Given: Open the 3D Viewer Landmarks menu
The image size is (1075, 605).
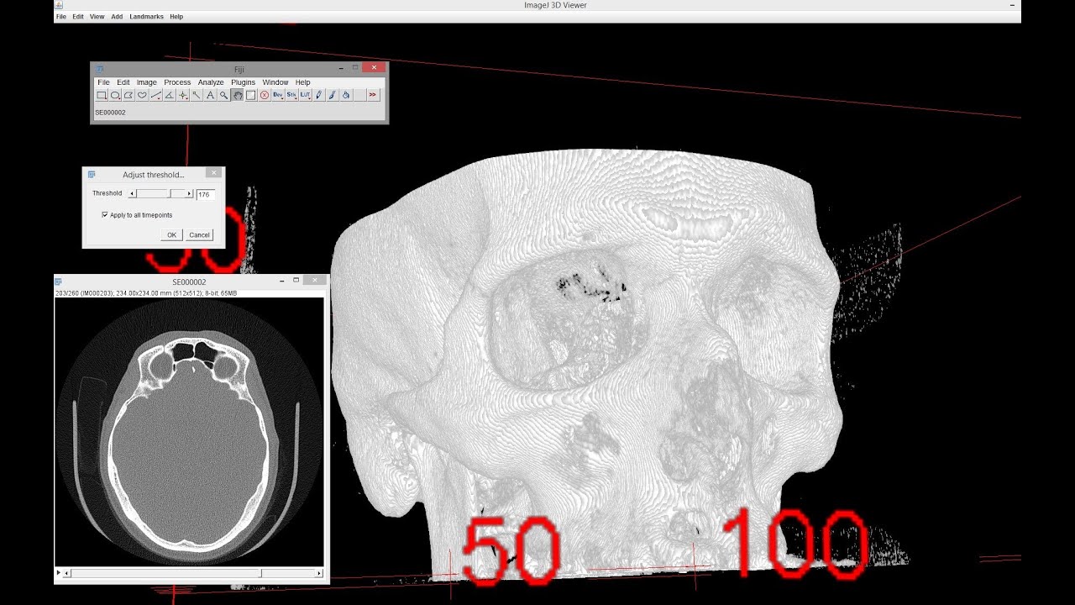Looking at the screenshot, I should point(146,17).
